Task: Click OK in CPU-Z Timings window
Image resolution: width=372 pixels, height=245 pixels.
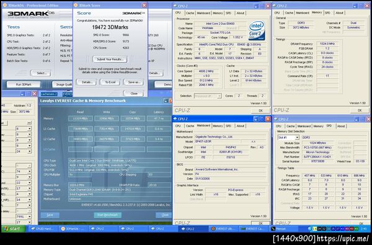Action: (360, 110)
